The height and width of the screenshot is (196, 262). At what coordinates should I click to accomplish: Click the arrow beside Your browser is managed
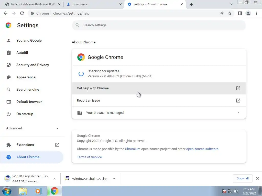coord(238,113)
